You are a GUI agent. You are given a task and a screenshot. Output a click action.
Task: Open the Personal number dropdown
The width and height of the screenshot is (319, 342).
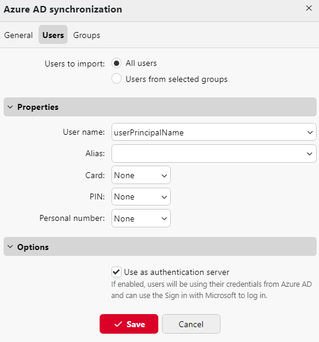(x=141, y=218)
